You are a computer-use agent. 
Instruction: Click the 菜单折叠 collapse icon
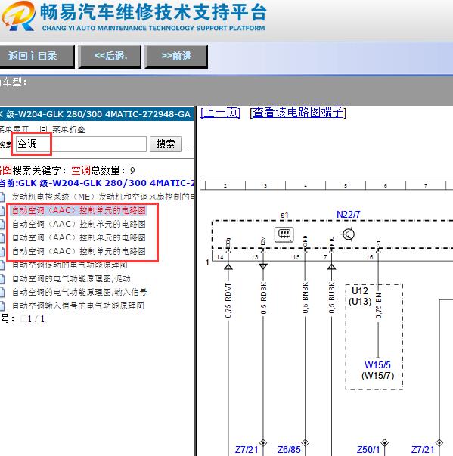tap(43, 129)
